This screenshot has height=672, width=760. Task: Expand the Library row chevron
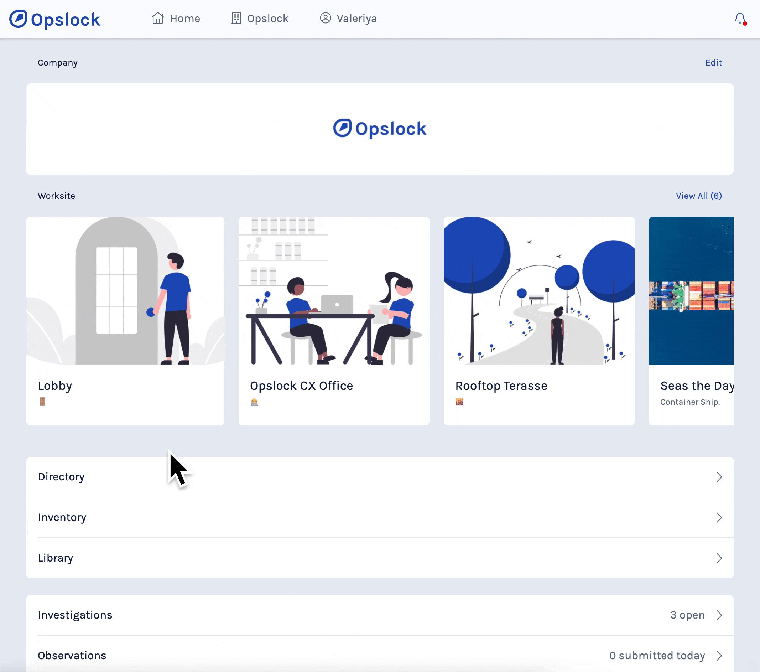(x=719, y=558)
